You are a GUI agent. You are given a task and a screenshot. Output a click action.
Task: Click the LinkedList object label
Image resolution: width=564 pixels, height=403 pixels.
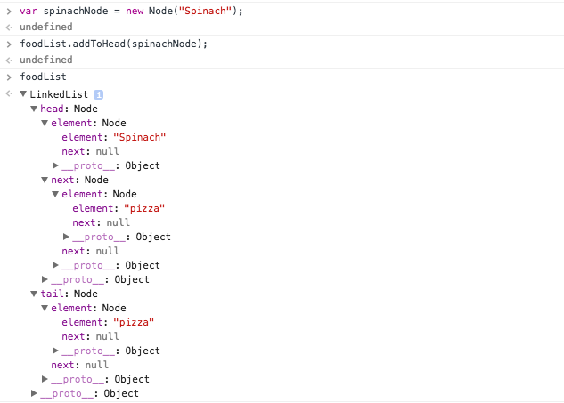coord(59,94)
